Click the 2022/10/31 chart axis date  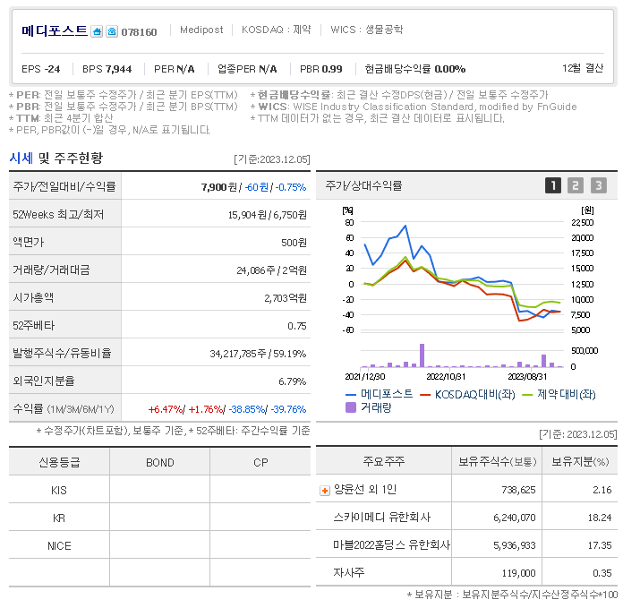[446, 376]
